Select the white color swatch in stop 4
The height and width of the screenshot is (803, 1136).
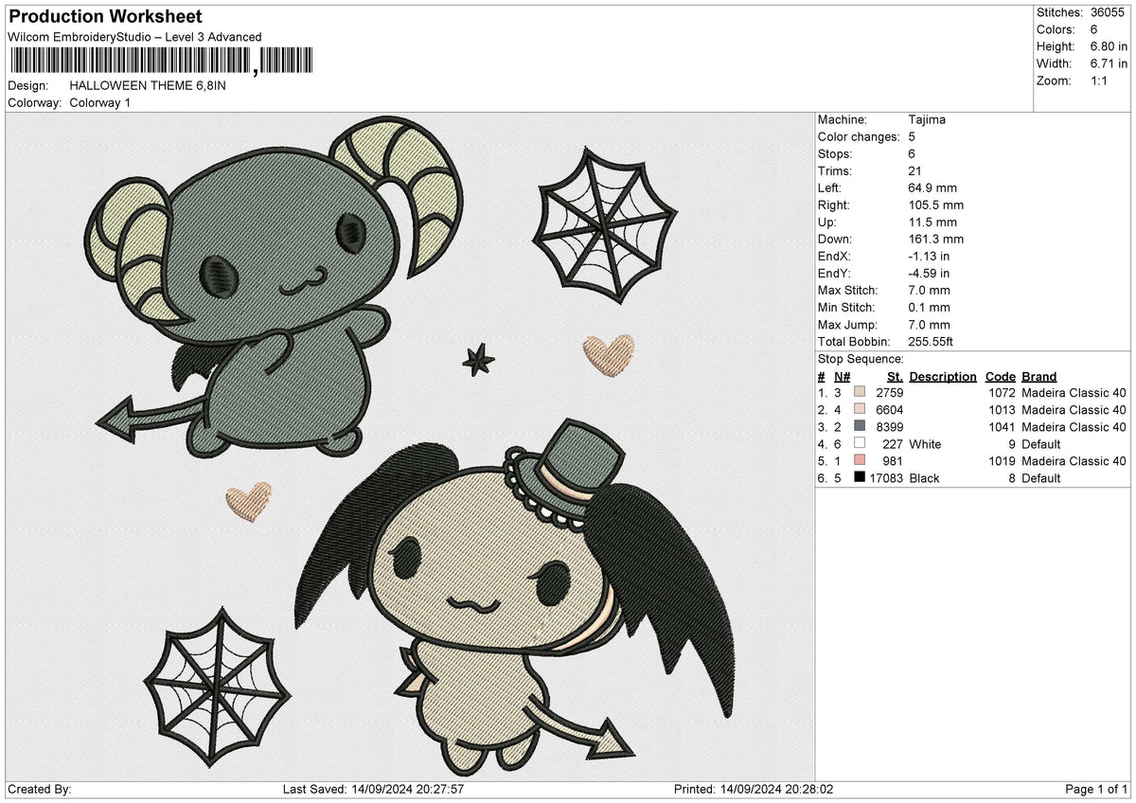(859, 444)
